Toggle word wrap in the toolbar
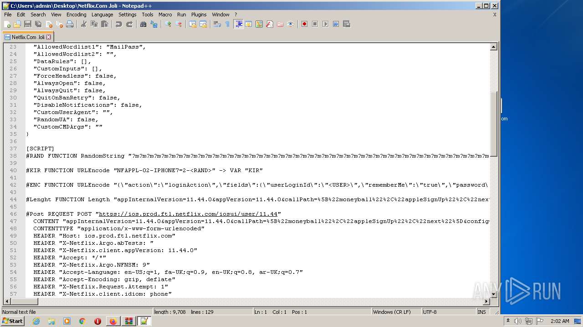Image resolution: width=583 pixels, height=327 pixels. [217, 24]
